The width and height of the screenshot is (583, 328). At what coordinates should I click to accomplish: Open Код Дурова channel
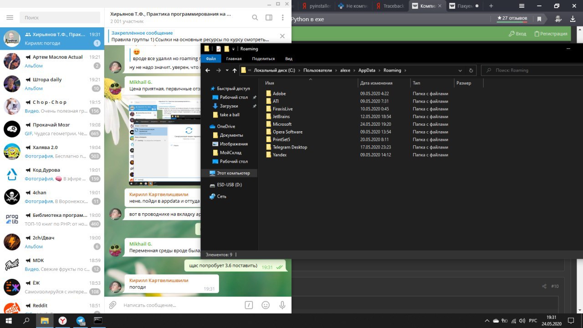pyautogui.click(x=52, y=174)
